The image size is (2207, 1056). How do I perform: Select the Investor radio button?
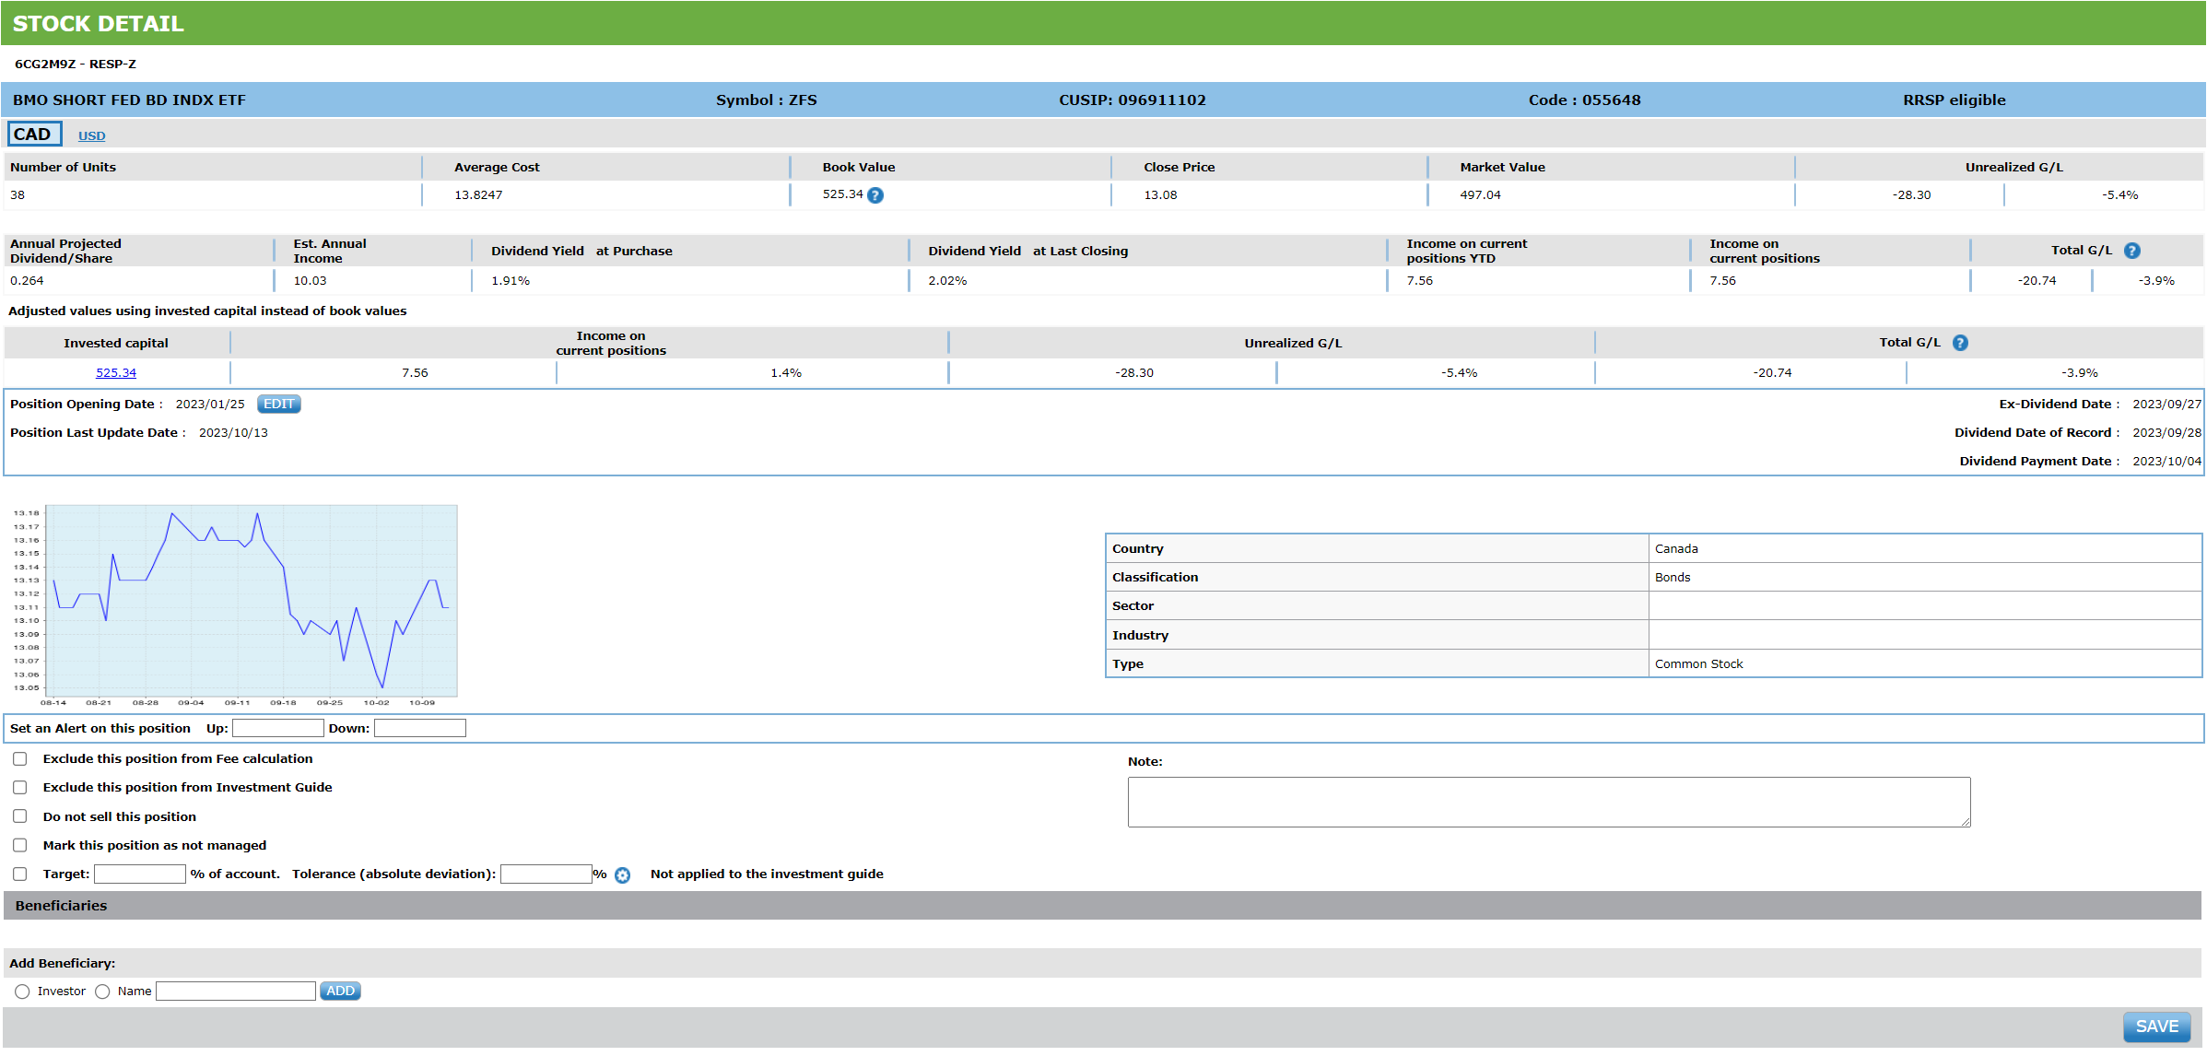point(22,992)
